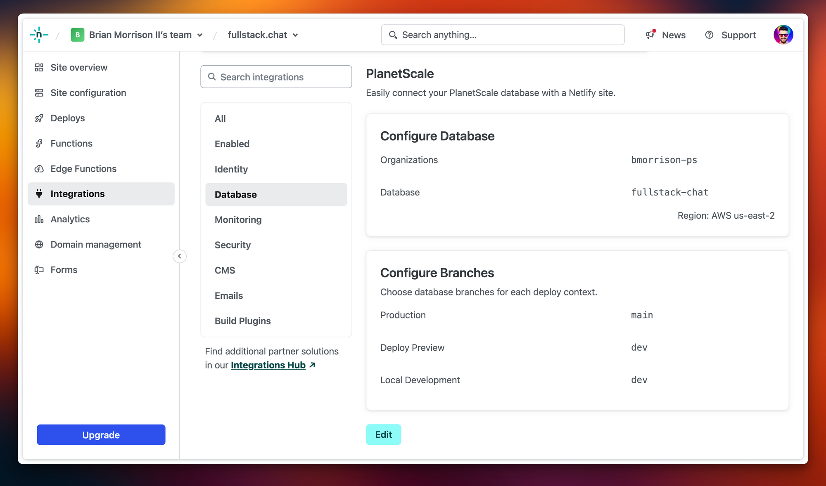Expand the Brian Morrison II's team dropdown
This screenshot has width=826, height=486.
point(201,35)
